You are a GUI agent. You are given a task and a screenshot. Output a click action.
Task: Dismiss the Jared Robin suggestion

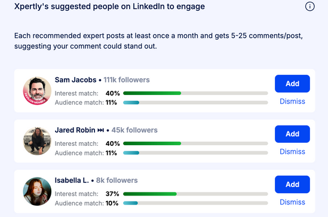(292, 151)
